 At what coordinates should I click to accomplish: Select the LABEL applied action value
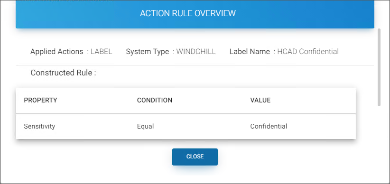pyautogui.click(x=101, y=52)
